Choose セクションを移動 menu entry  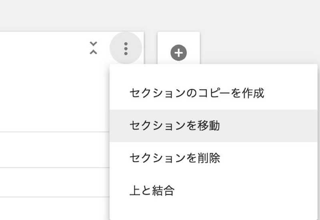pos(214,126)
